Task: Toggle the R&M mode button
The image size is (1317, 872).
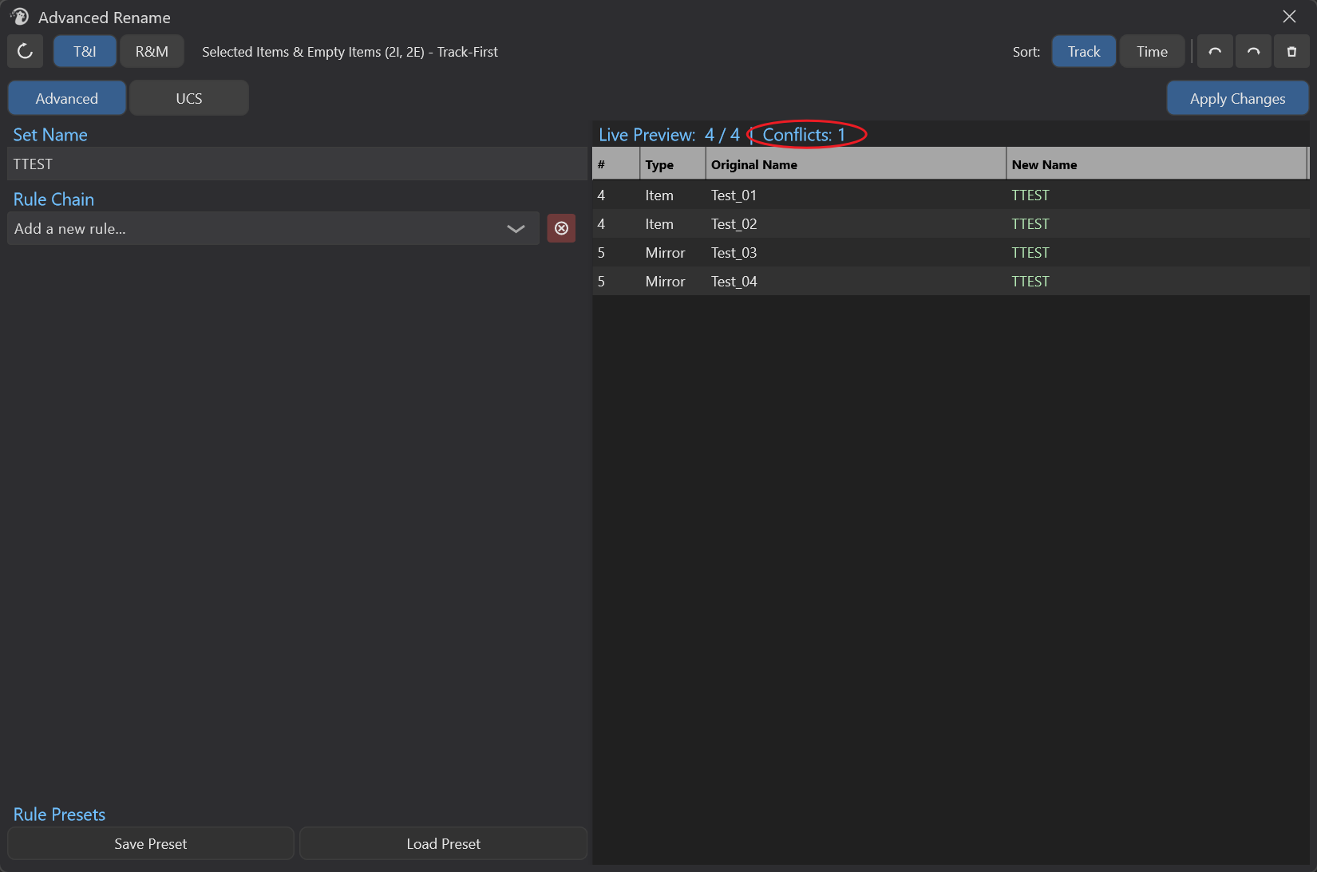Action: click(152, 52)
